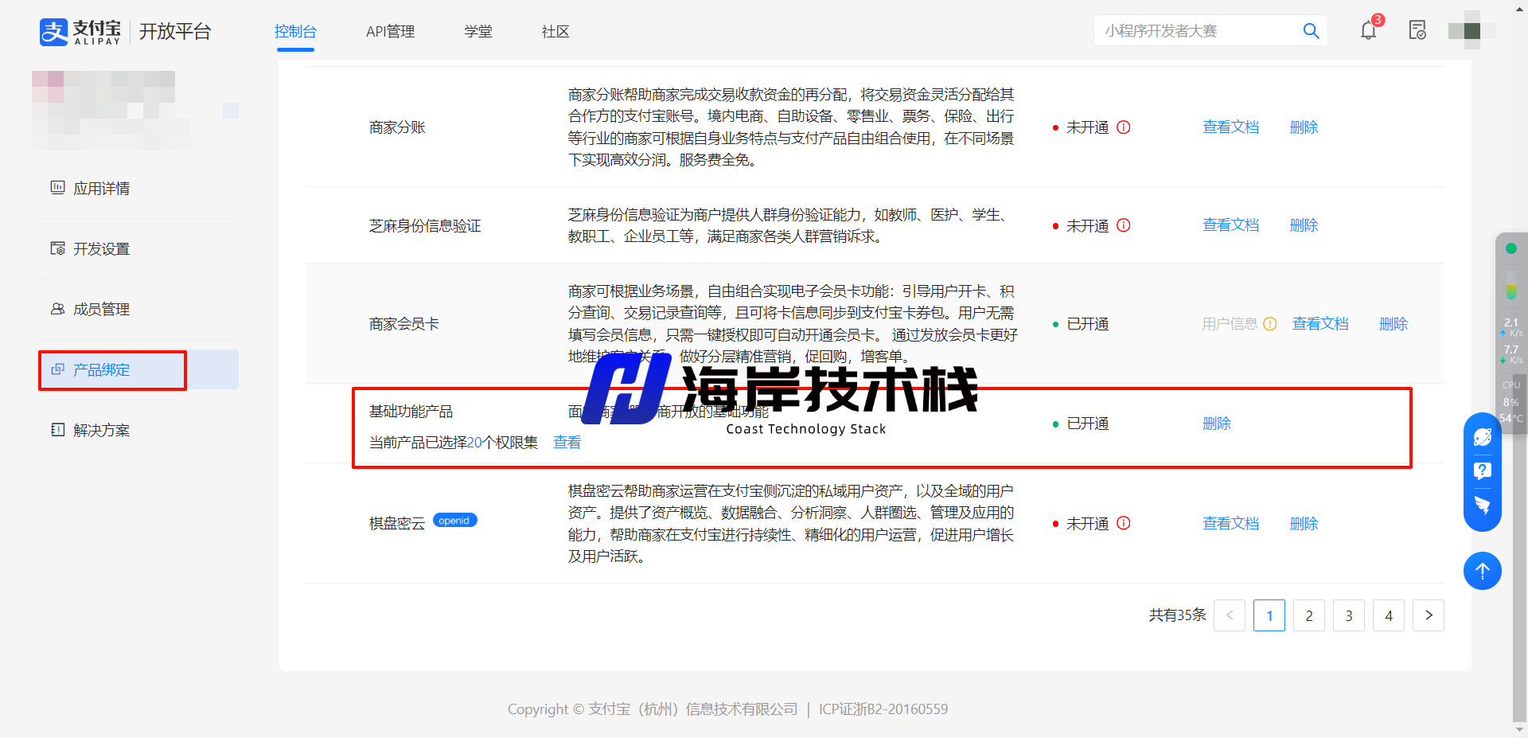Click 删除 for 芝麻身份信息验证
This screenshot has height=738, width=1528.
pyautogui.click(x=1304, y=225)
